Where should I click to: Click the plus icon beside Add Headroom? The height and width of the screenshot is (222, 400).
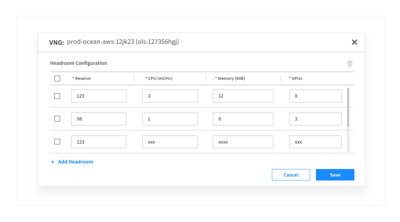(x=52, y=162)
